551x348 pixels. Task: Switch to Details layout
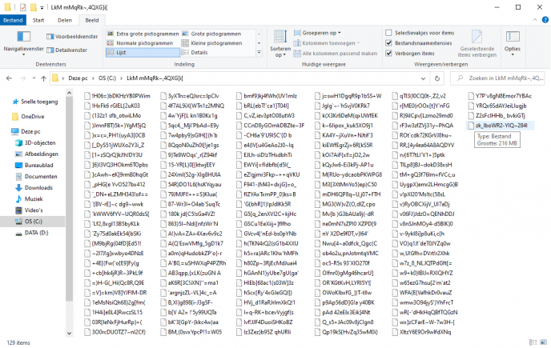(x=195, y=52)
